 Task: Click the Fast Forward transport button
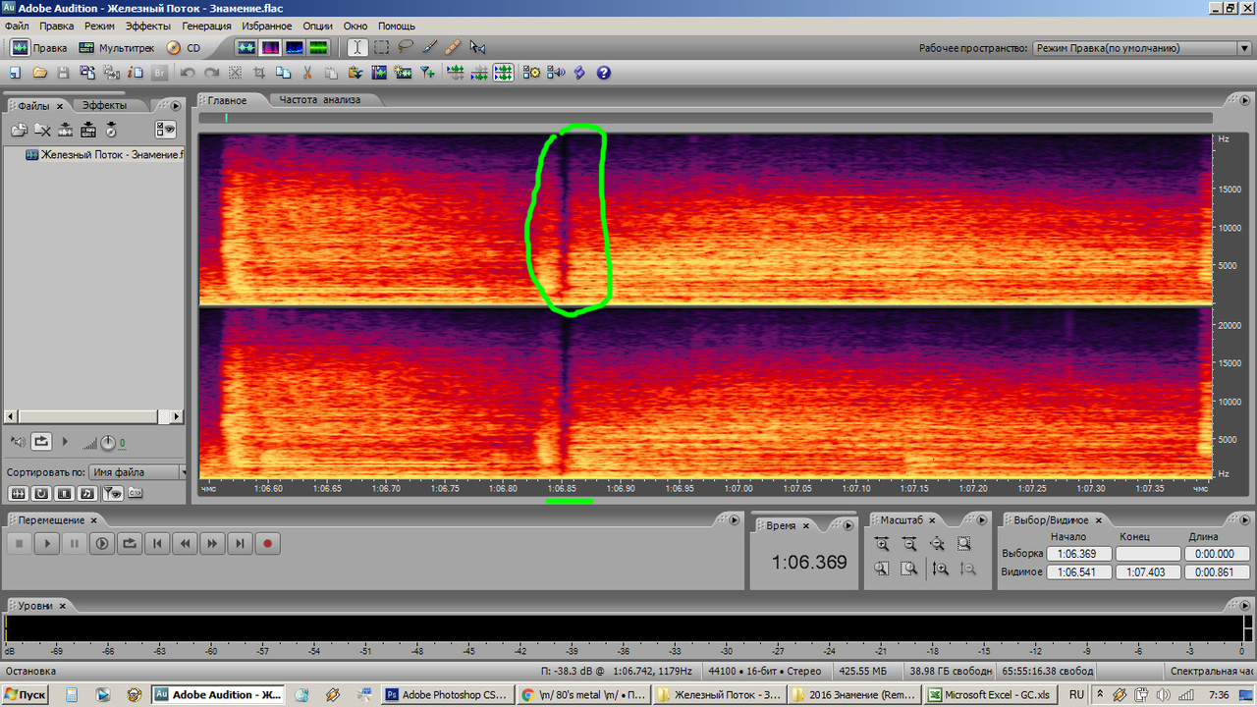click(x=212, y=543)
